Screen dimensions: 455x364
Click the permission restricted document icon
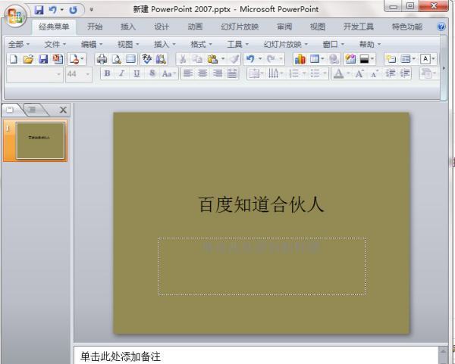pos(76,59)
